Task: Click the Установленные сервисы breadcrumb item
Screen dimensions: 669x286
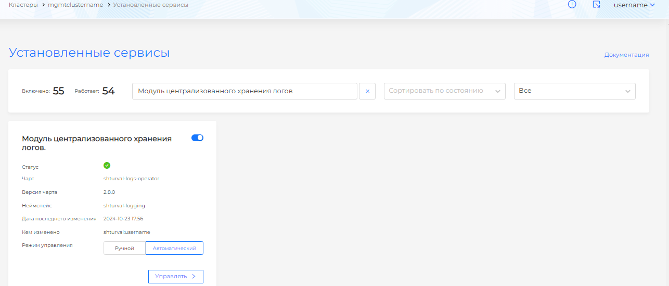Action: tap(151, 5)
